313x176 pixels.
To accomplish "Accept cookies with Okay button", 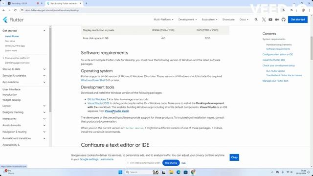I will tap(234, 157).
